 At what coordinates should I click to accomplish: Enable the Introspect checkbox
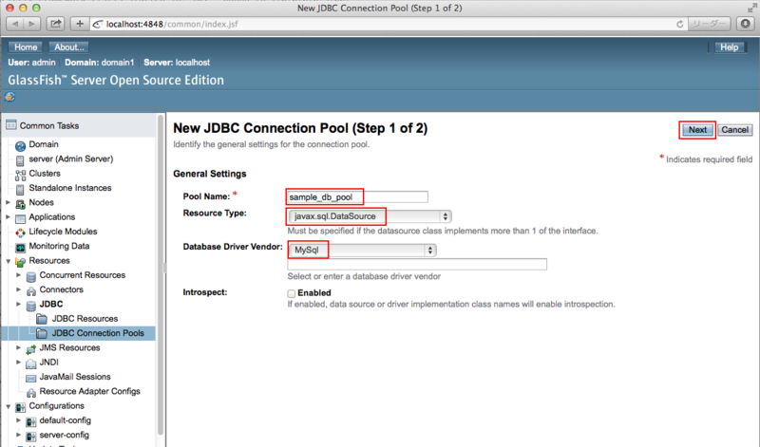[x=292, y=293]
